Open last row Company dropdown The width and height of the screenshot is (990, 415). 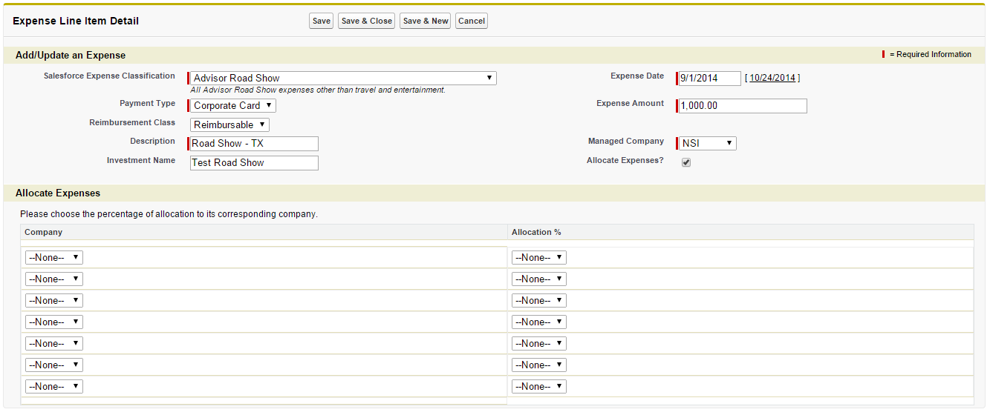coord(54,386)
